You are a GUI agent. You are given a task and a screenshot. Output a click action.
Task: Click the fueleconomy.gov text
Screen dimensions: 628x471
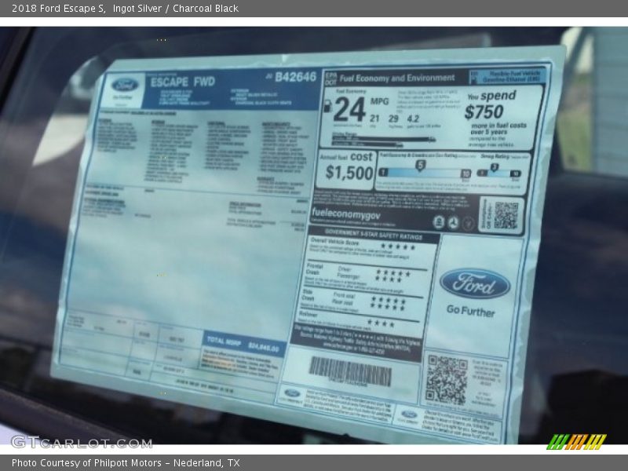pyautogui.click(x=346, y=213)
